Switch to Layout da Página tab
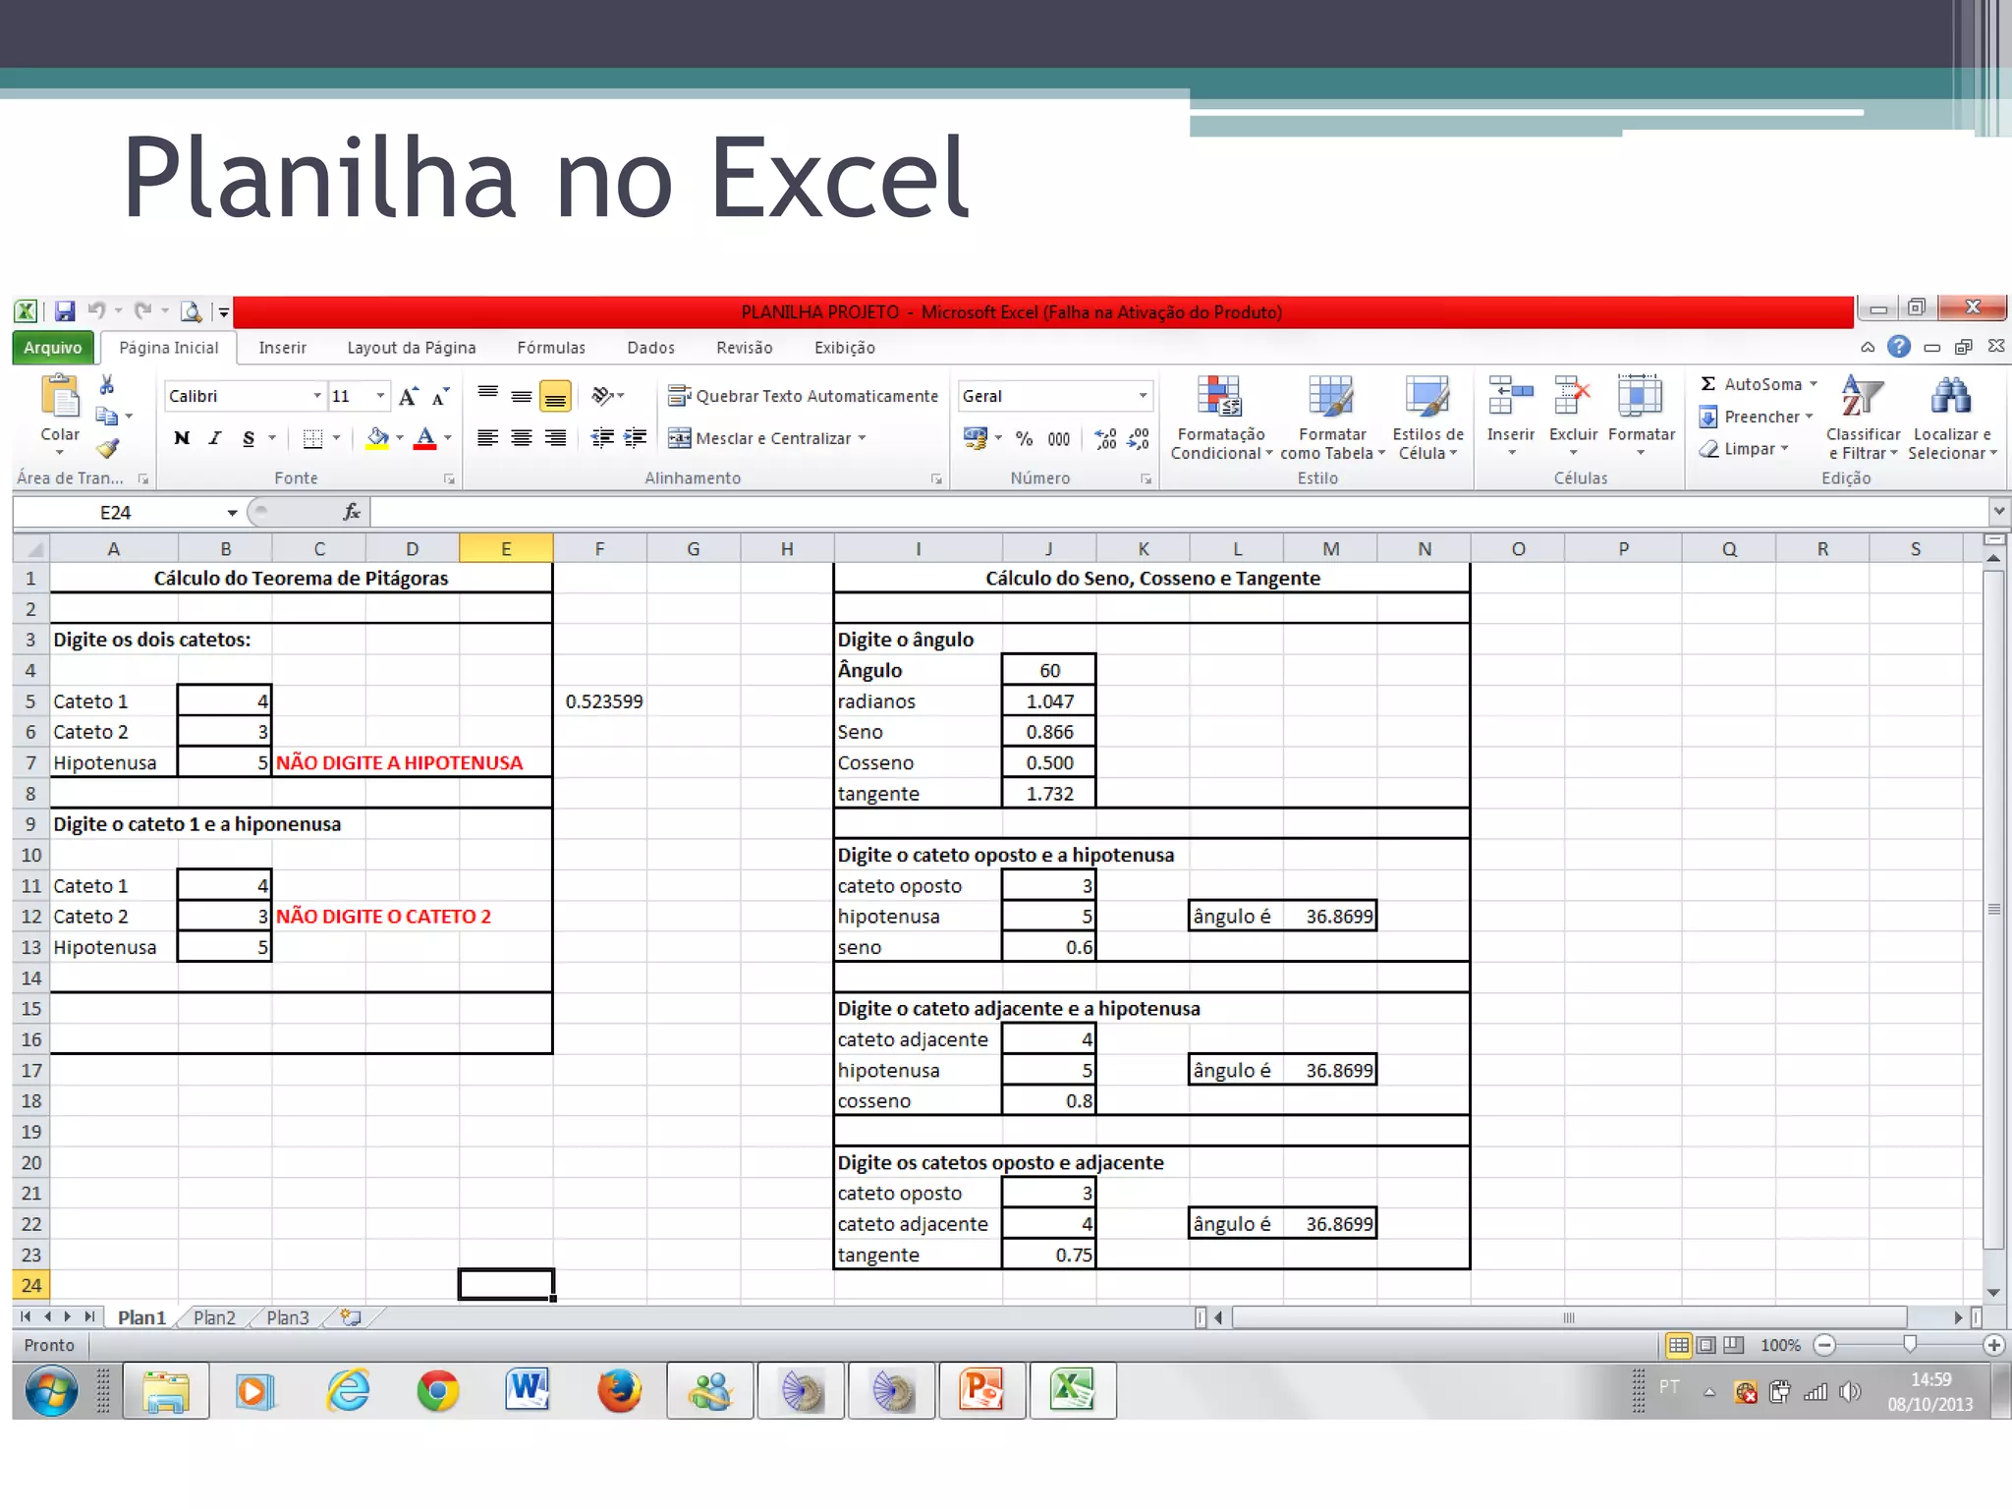 [x=412, y=348]
